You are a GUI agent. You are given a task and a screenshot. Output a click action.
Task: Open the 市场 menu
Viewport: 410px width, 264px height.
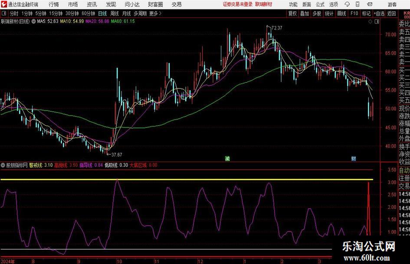[x=73, y=4]
